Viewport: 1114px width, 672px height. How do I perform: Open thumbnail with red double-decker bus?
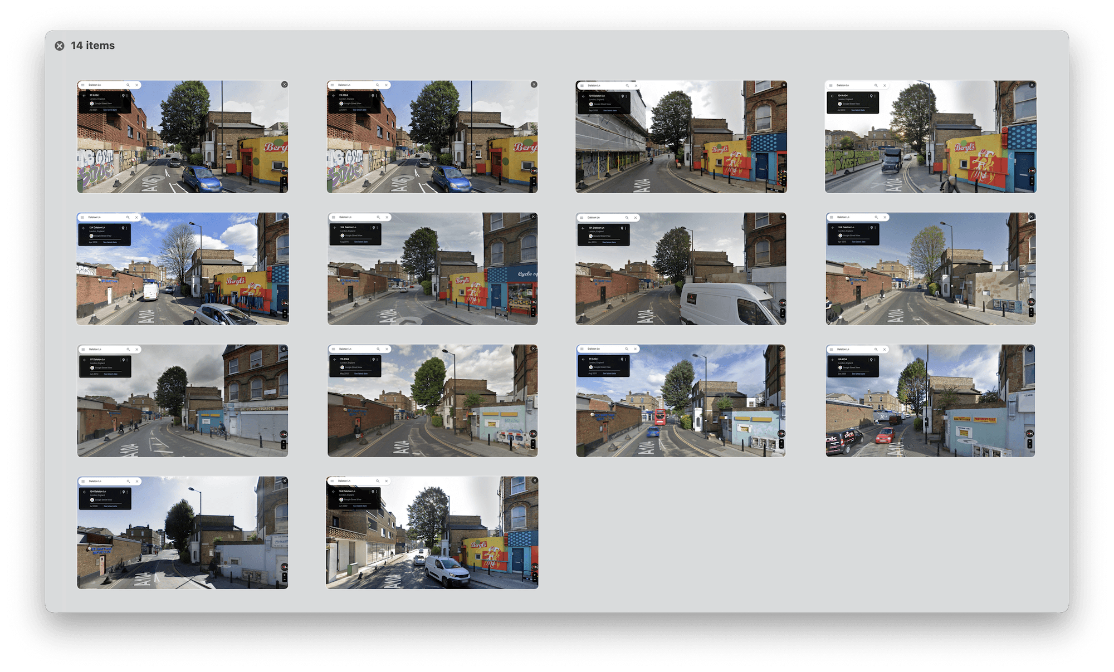coord(681,401)
